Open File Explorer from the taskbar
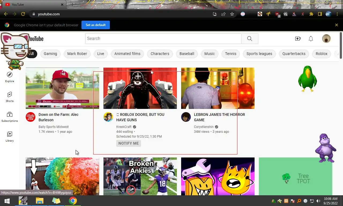343x206 pixels. [39, 201]
